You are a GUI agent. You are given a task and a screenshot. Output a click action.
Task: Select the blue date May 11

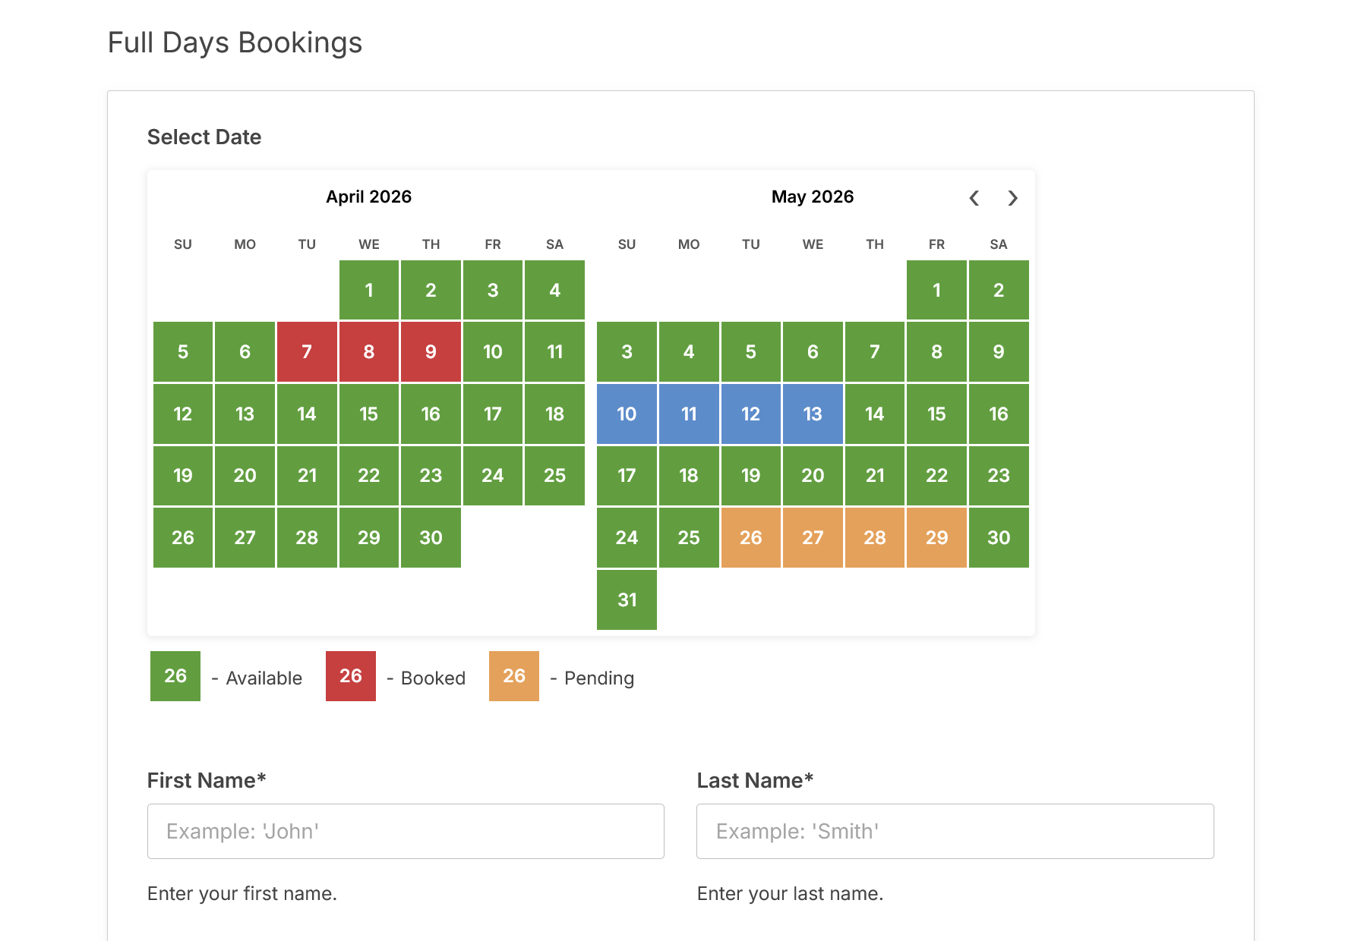coord(689,414)
